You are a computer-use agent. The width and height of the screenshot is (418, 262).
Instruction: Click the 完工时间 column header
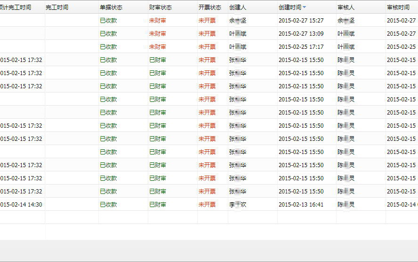click(x=57, y=8)
